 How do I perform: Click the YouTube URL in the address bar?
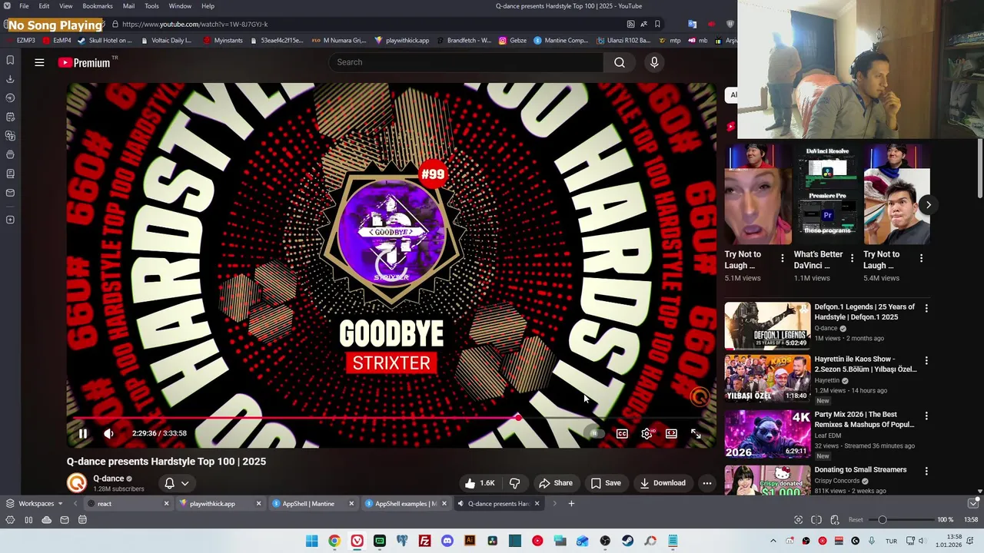(194, 25)
